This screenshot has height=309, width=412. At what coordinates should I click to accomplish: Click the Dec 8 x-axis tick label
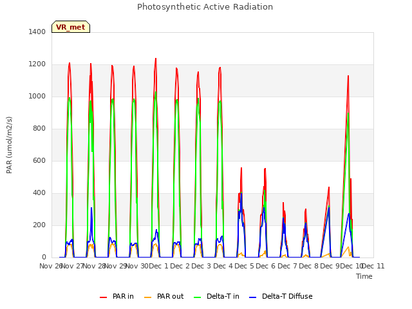(x=309, y=266)
